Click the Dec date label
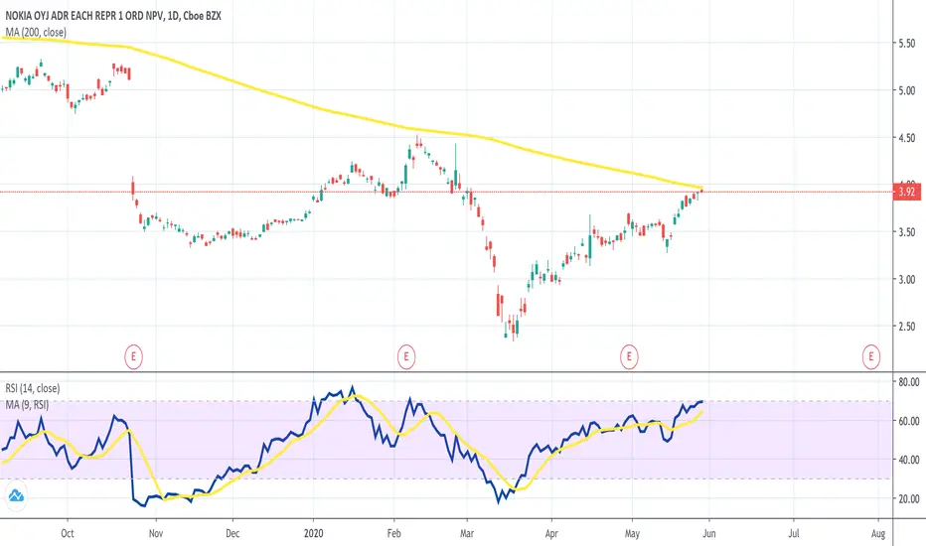The image size is (926, 546). click(232, 533)
